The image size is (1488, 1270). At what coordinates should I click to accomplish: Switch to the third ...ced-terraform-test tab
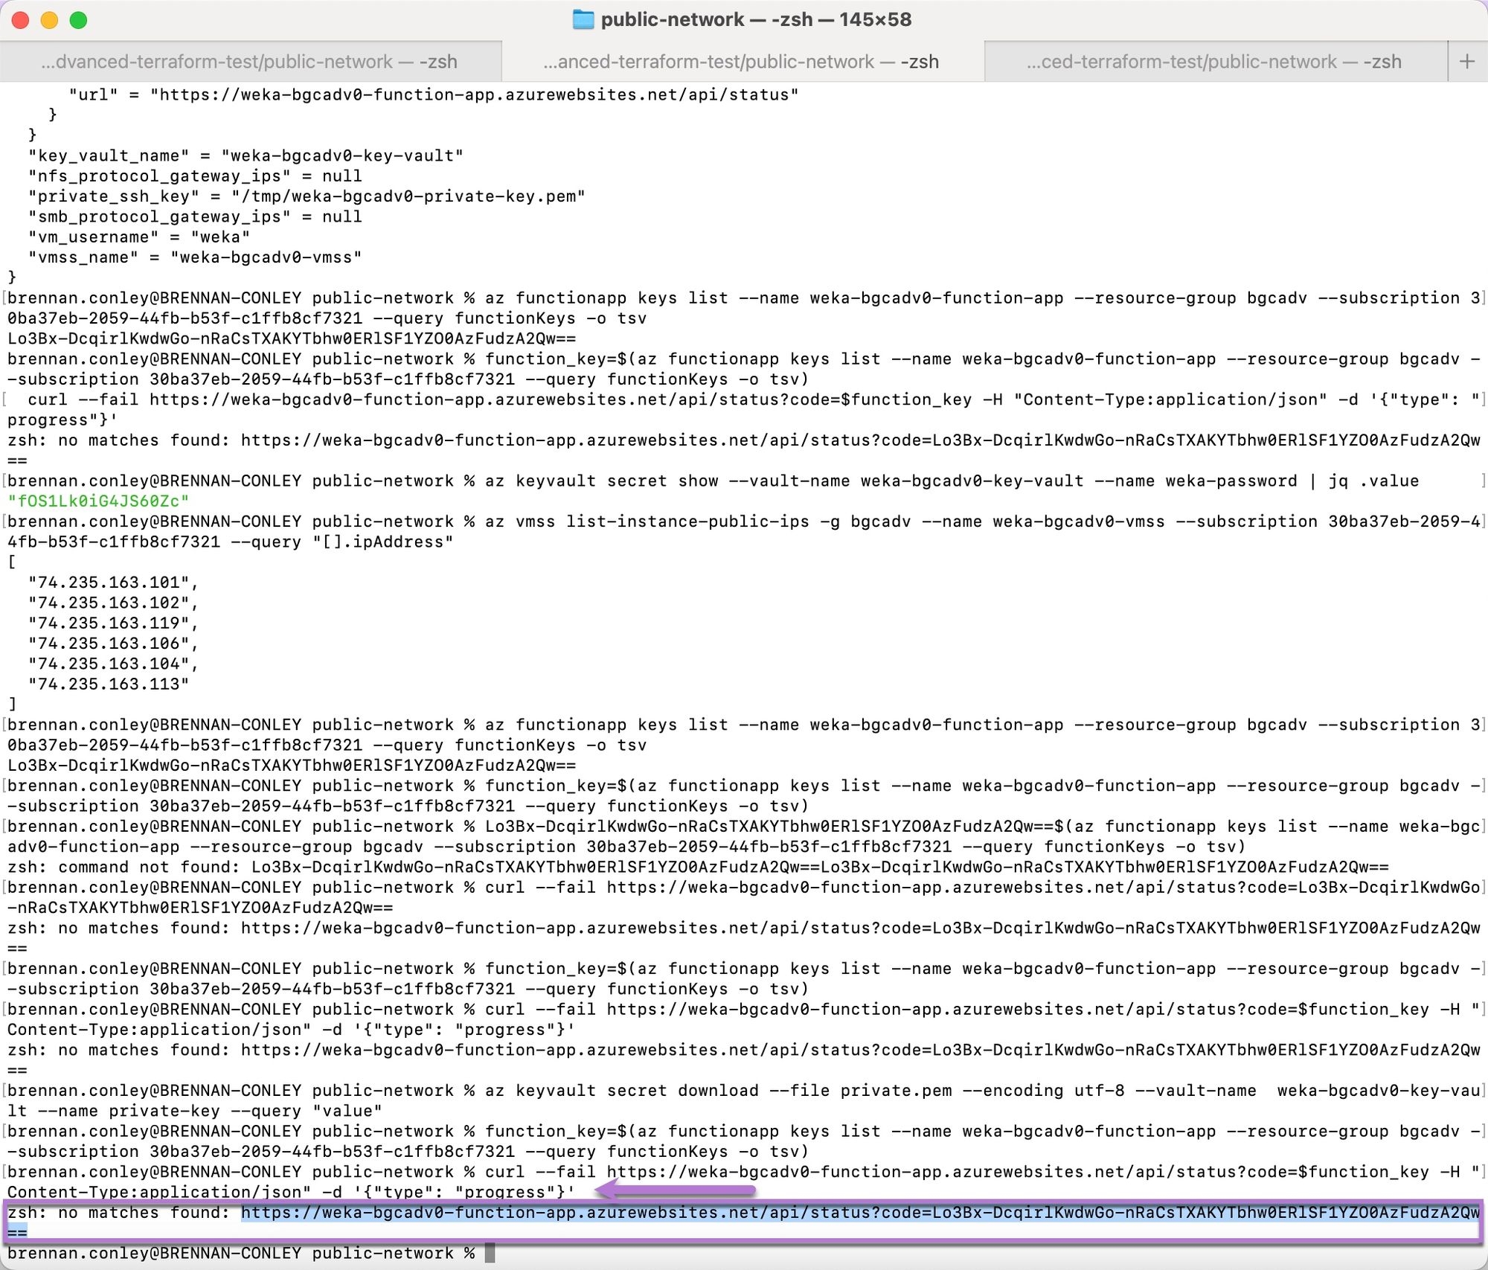(1214, 62)
